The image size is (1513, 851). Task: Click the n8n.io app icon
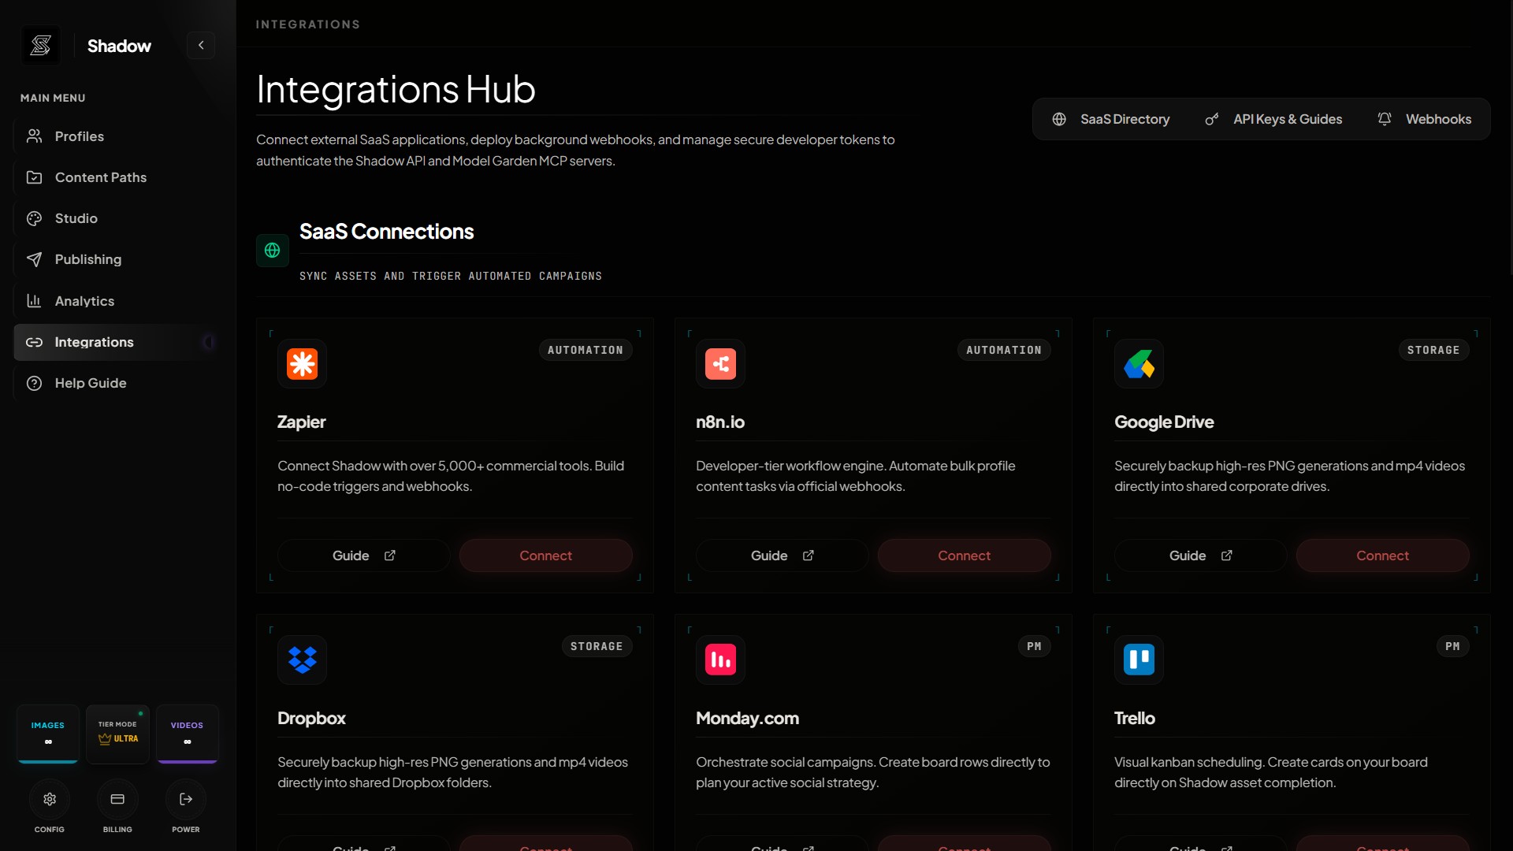point(721,364)
